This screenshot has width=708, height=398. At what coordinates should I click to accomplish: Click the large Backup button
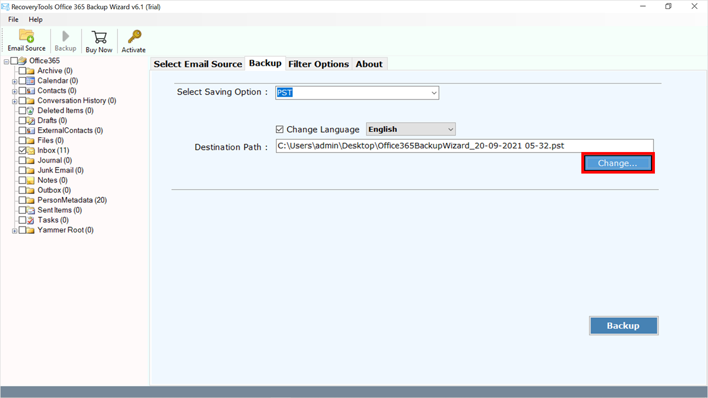623,326
